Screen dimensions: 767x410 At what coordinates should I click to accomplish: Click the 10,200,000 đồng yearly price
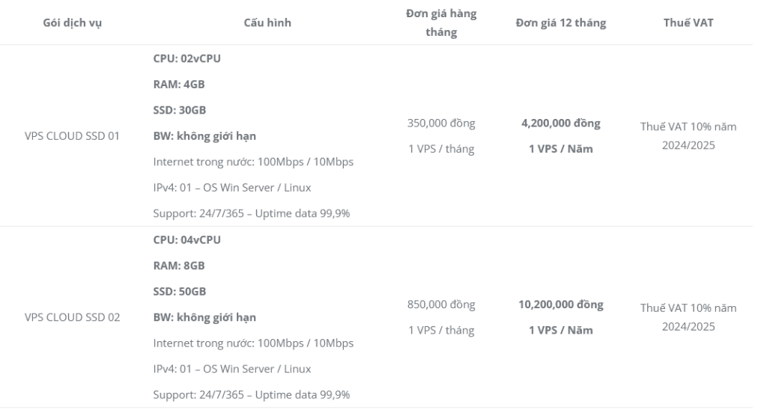point(560,305)
